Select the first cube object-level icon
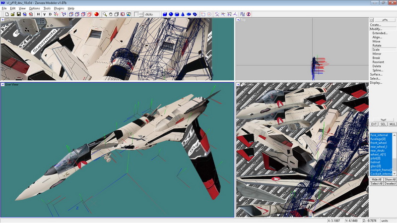The width and height of the screenshot is (397, 223). pyautogui.click(x=71, y=14)
